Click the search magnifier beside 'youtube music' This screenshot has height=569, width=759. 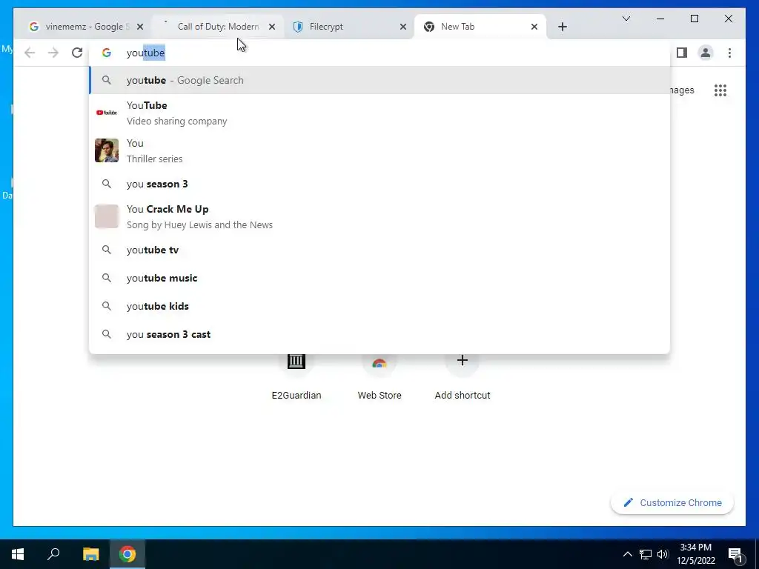point(107,278)
